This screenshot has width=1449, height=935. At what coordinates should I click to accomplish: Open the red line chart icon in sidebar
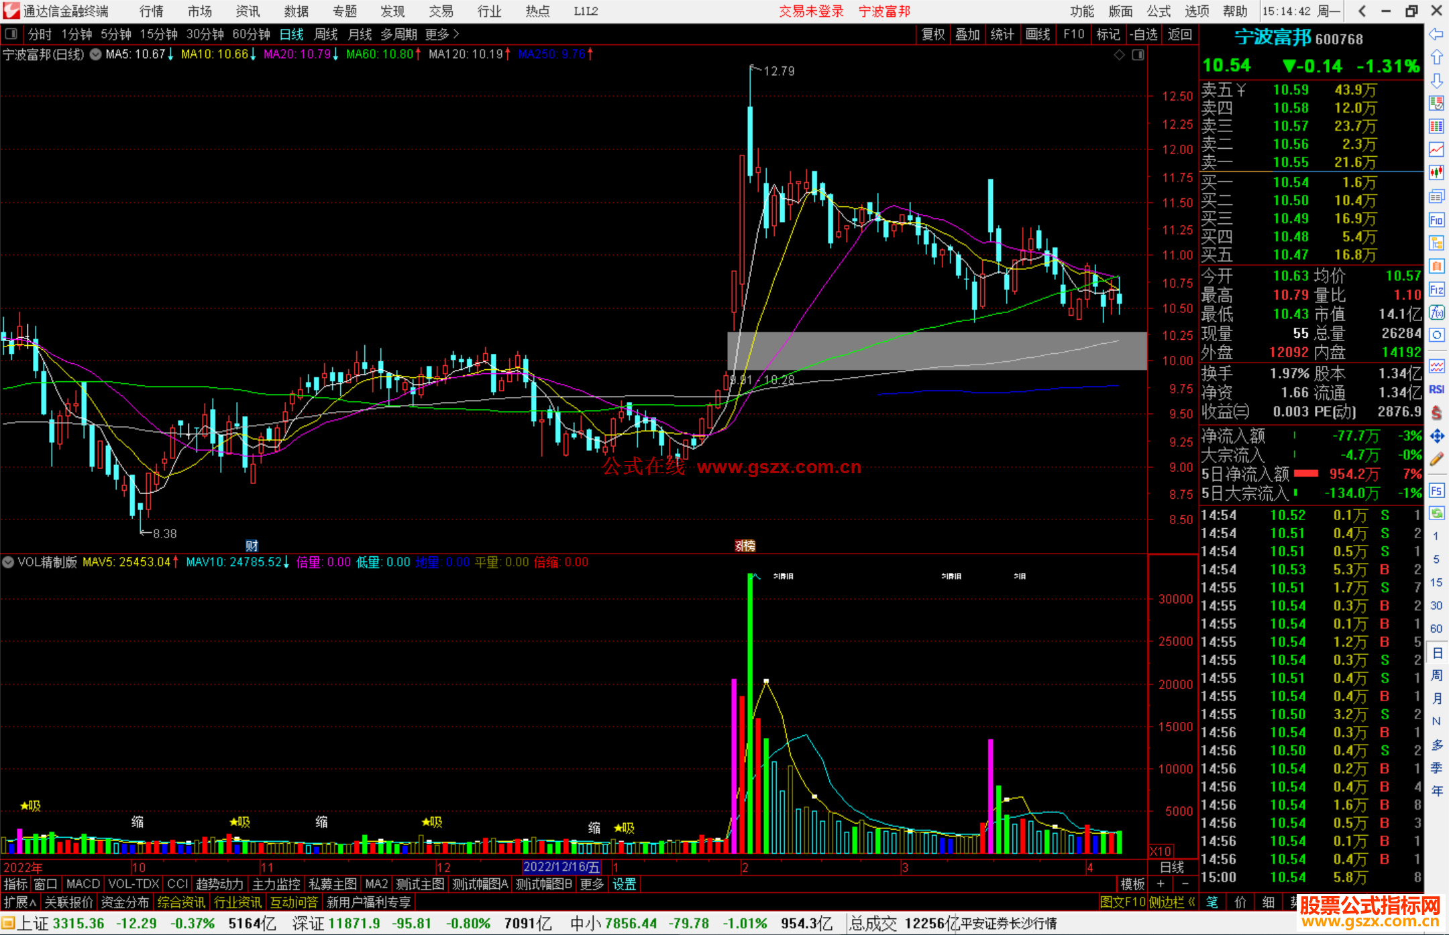coord(1436,149)
